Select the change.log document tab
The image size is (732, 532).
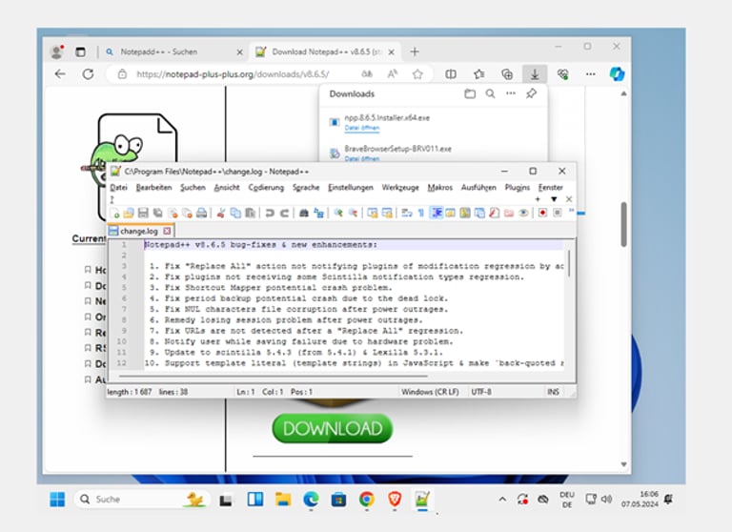[139, 231]
